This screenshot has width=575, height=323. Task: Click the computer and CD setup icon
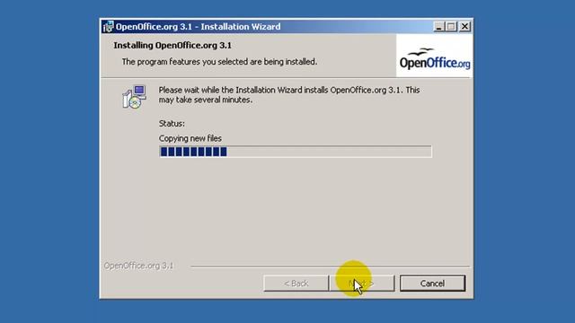(x=134, y=96)
